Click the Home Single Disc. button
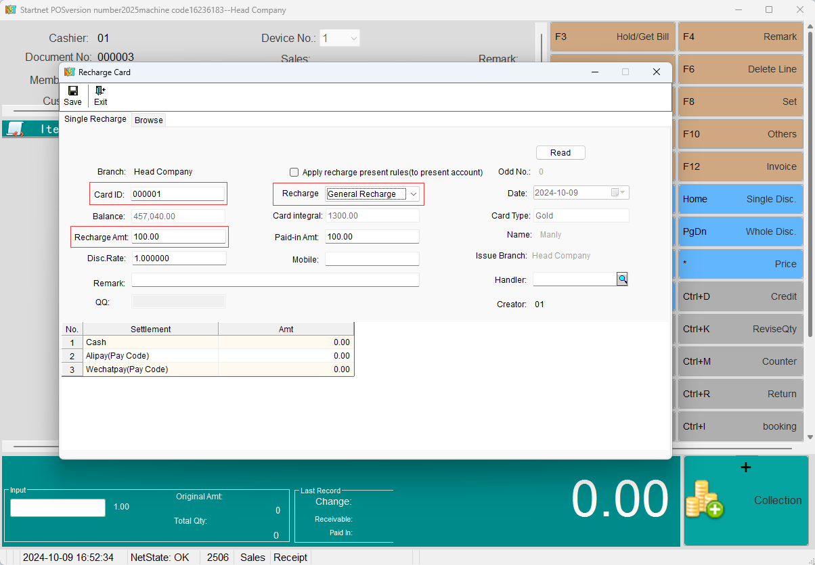The height and width of the screenshot is (565, 815). 741,199
